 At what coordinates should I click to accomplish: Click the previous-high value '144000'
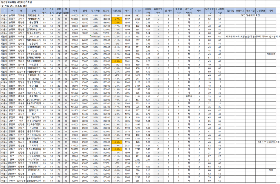pos(106,149)
